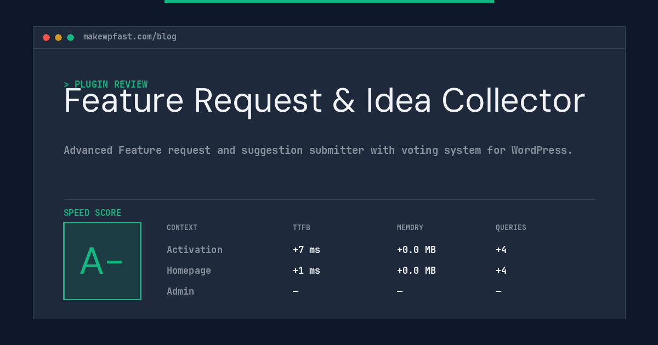Click the makewpfast.com/blog address text
This screenshot has height=345, width=658.
pos(130,37)
